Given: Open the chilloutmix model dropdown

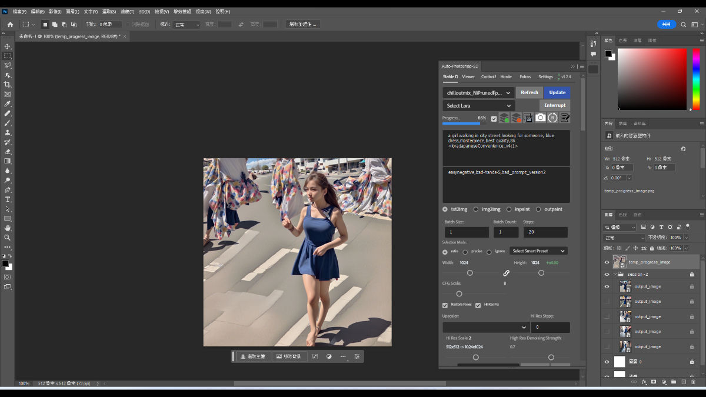Looking at the screenshot, I should click(x=478, y=93).
